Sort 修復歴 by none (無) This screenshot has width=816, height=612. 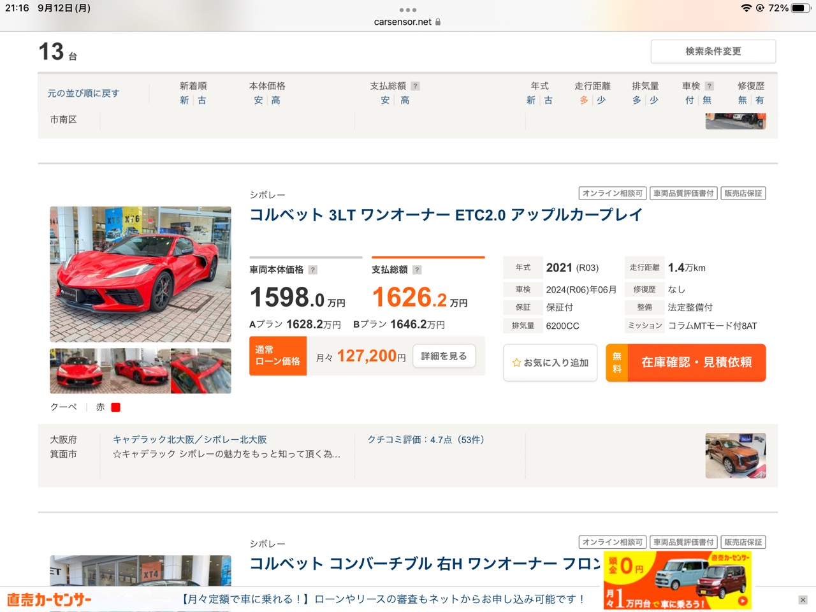click(x=742, y=100)
